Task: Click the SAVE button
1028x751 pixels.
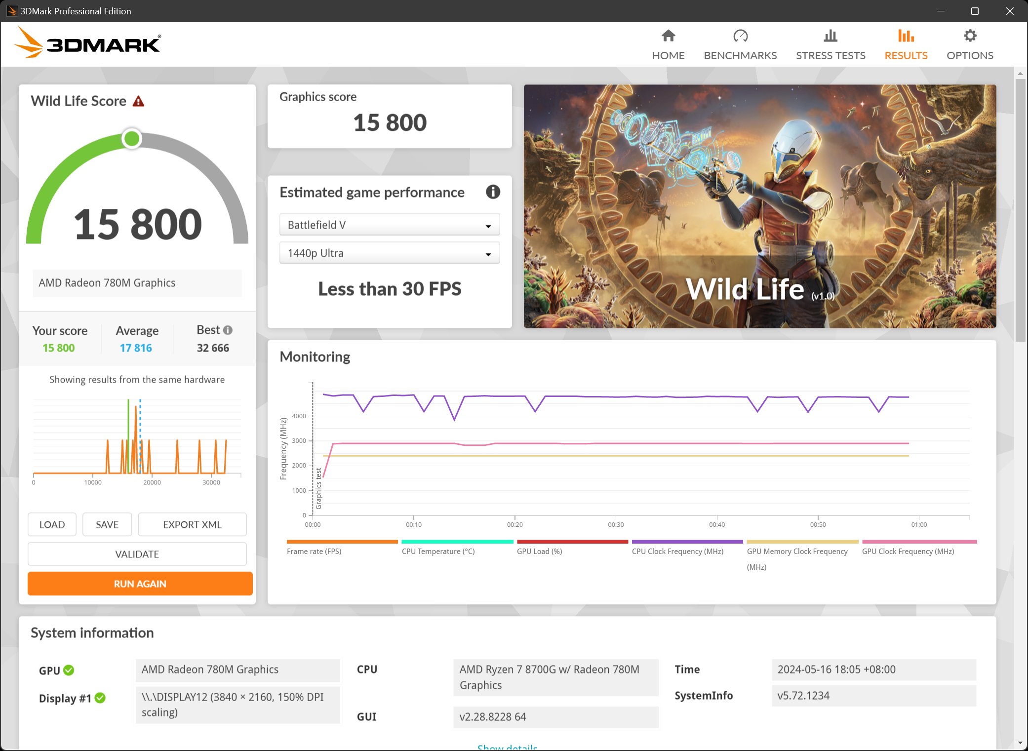Action: tap(107, 524)
